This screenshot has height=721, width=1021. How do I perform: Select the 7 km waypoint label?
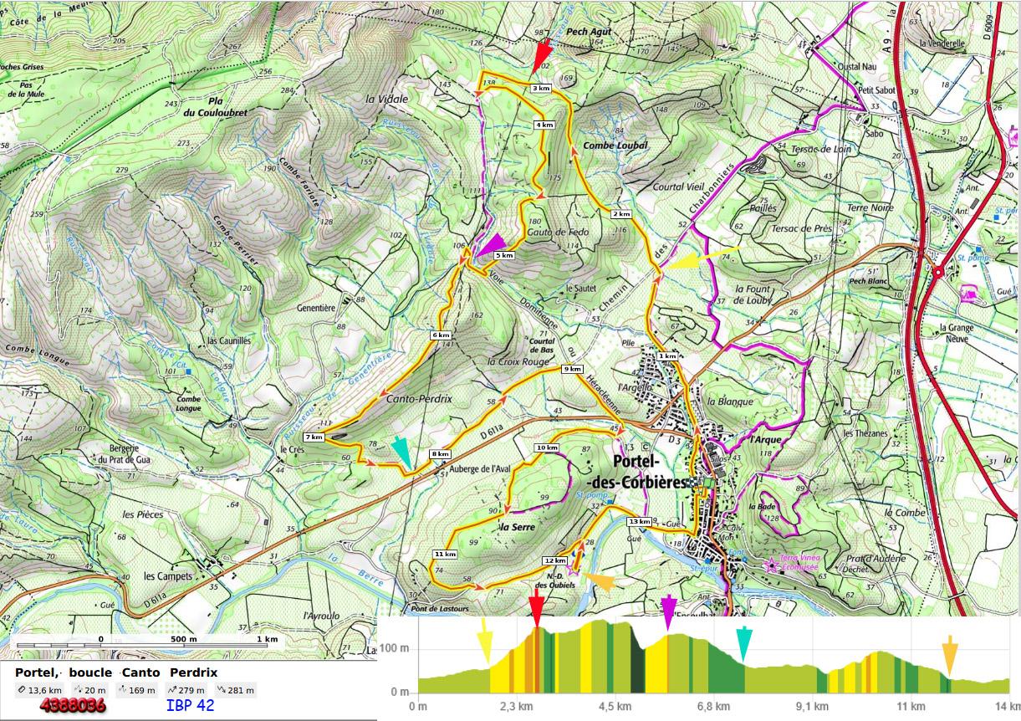pos(314,437)
